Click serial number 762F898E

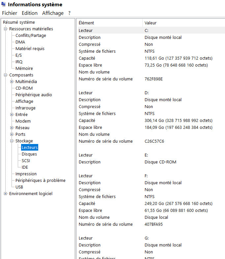[154, 79]
